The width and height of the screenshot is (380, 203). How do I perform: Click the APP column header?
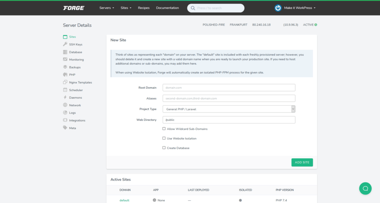(x=155, y=190)
